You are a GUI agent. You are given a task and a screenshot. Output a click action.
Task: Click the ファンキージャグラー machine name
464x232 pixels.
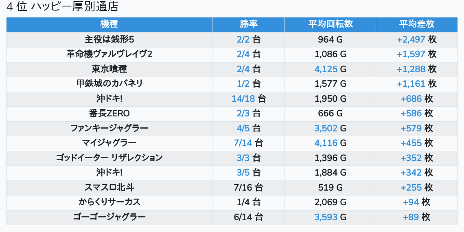[109, 128]
